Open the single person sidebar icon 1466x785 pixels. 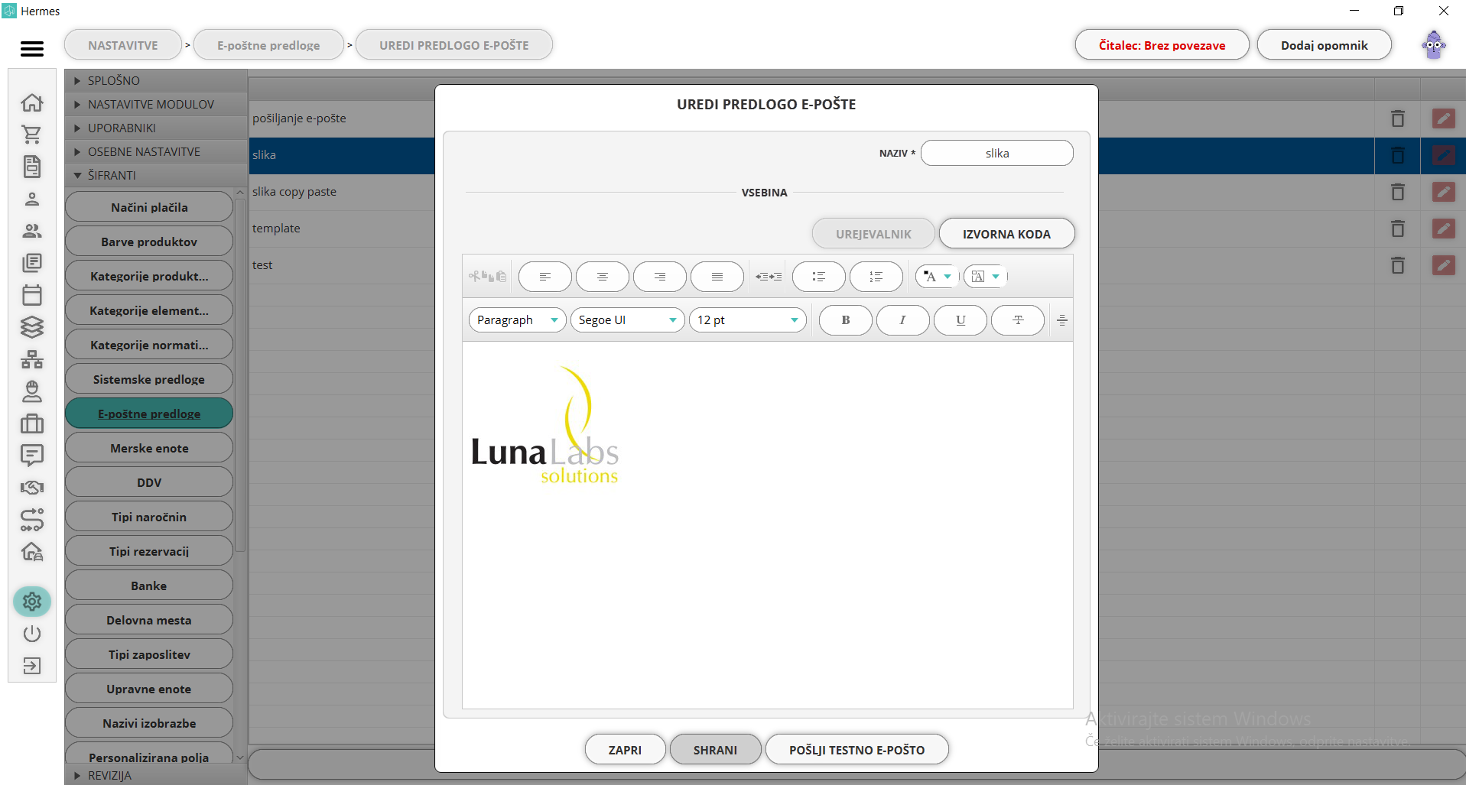coord(31,199)
